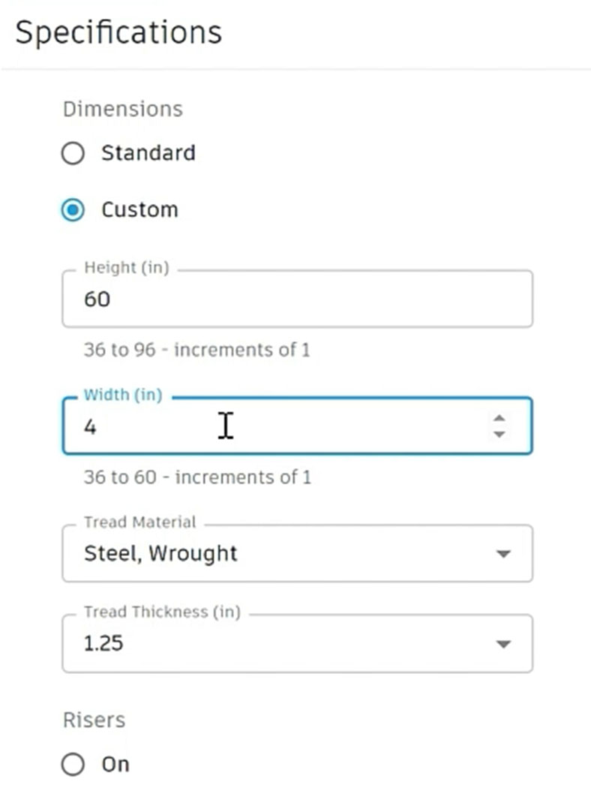Turn Risers On with the radio button
This screenshot has height=788, width=591.
pos(73,765)
